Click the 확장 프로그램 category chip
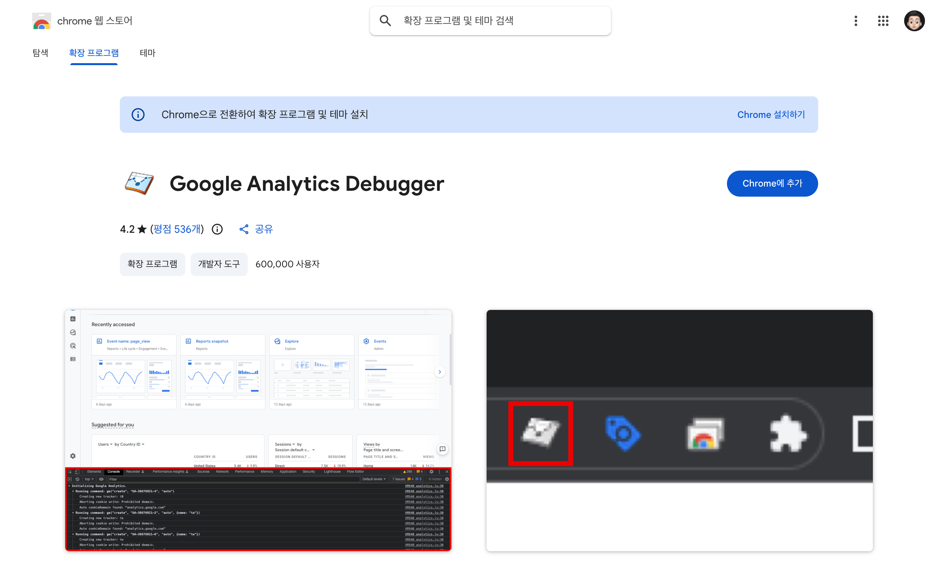 coord(152,264)
